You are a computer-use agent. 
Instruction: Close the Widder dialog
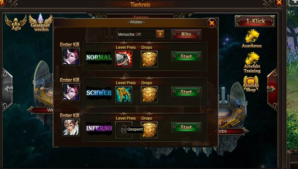pos(211,23)
